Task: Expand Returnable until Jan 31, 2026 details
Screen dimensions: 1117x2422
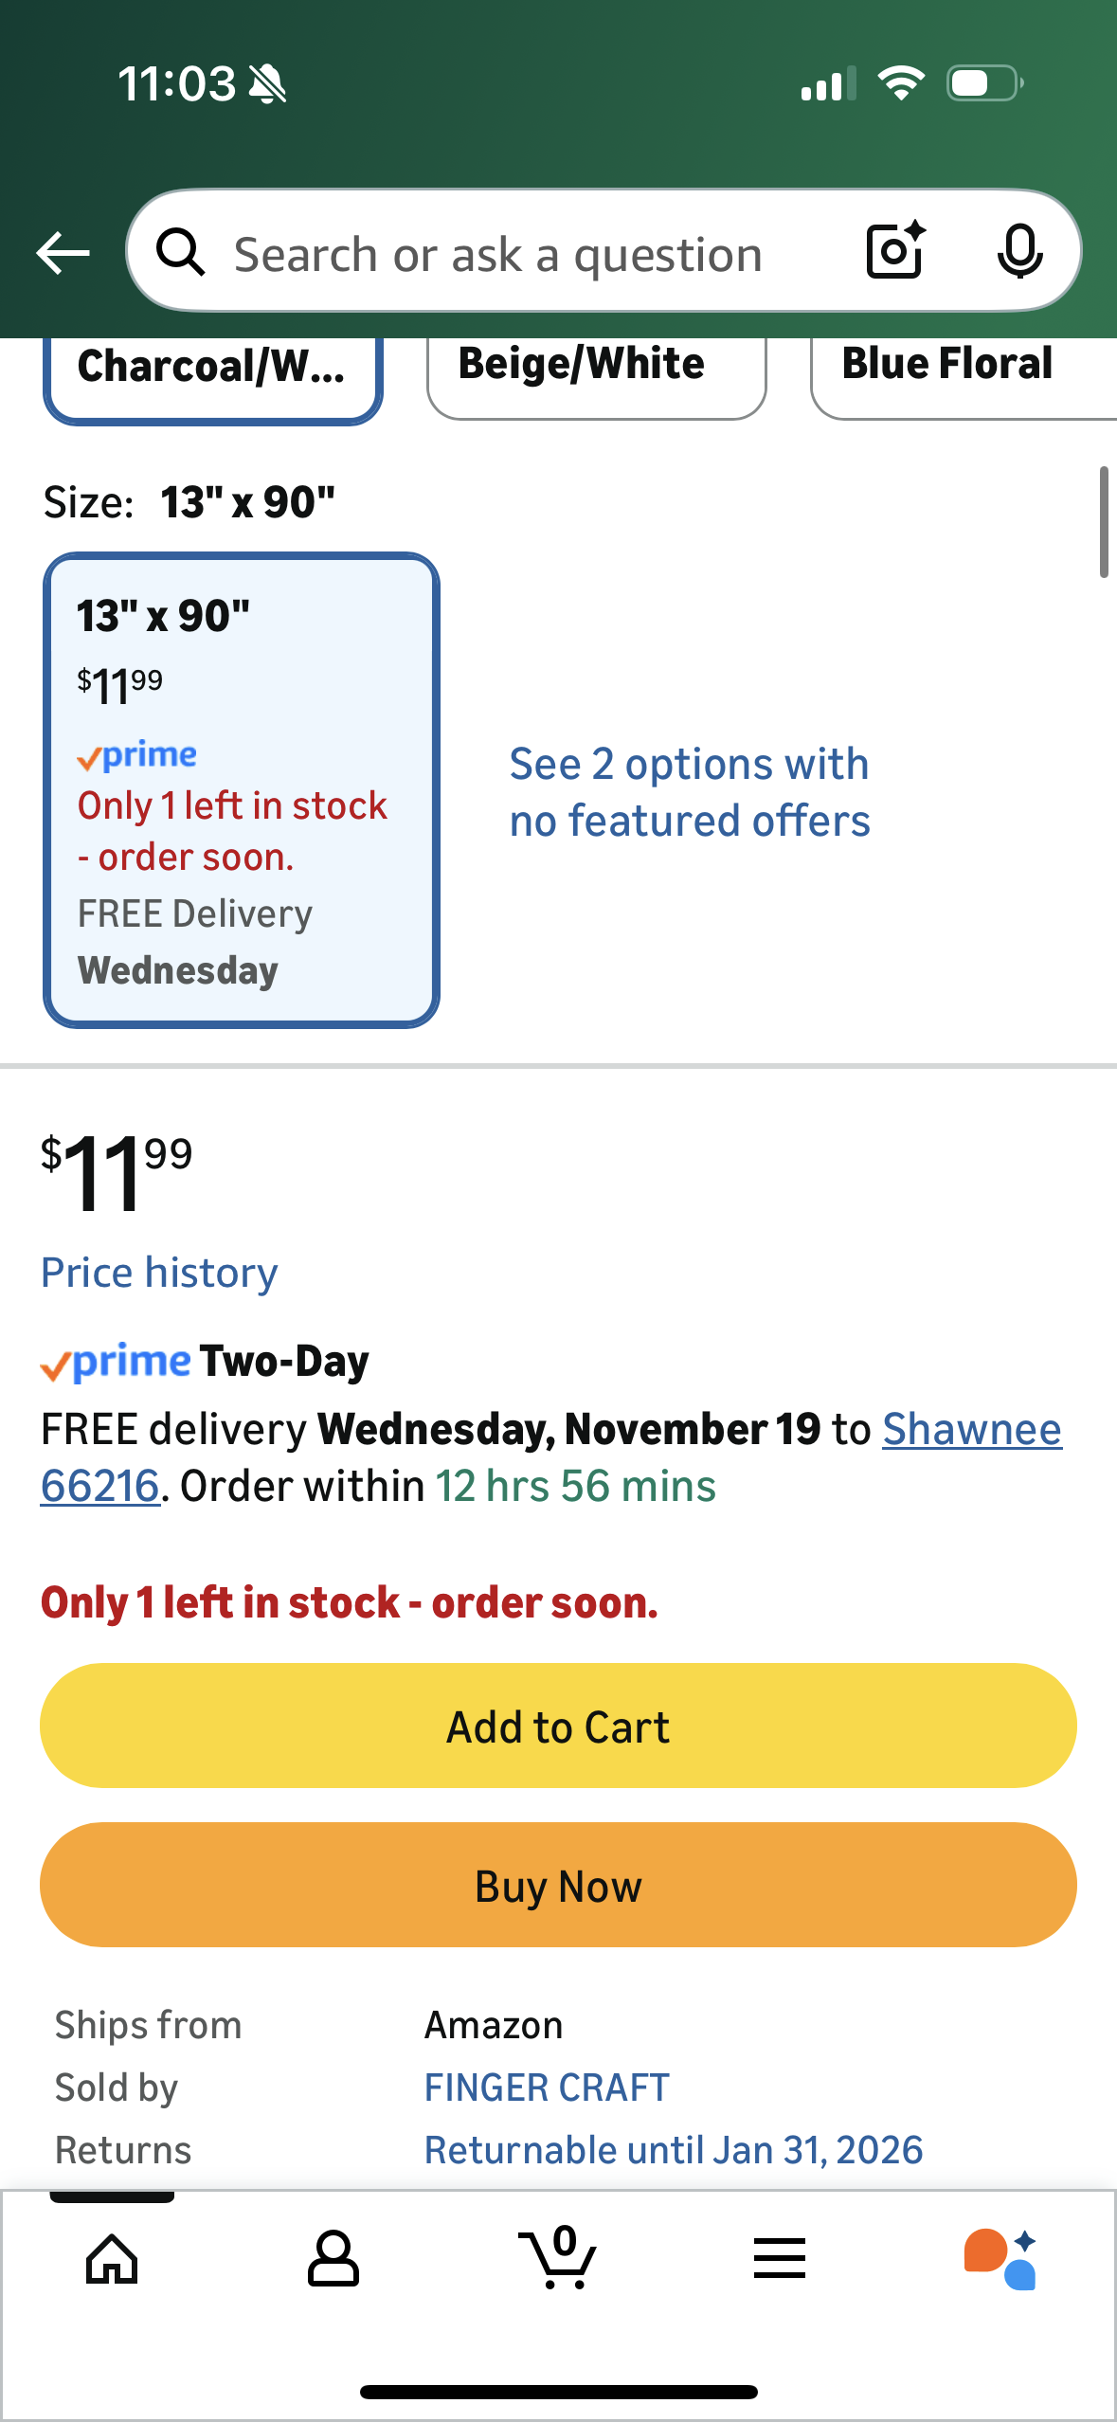Action: (x=673, y=2150)
